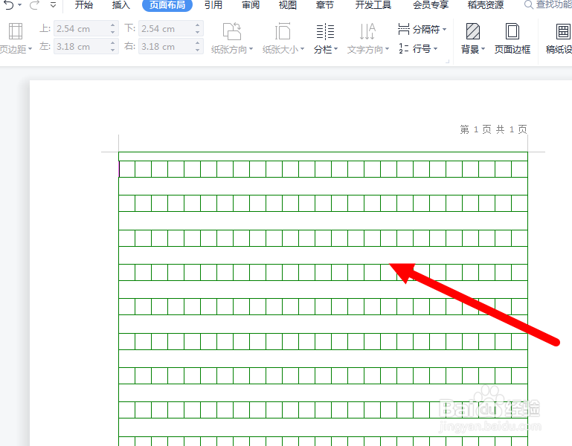Screen dimensions: 572x446
Task: Click the line numbers (行号) icon
Action: point(403,48)
